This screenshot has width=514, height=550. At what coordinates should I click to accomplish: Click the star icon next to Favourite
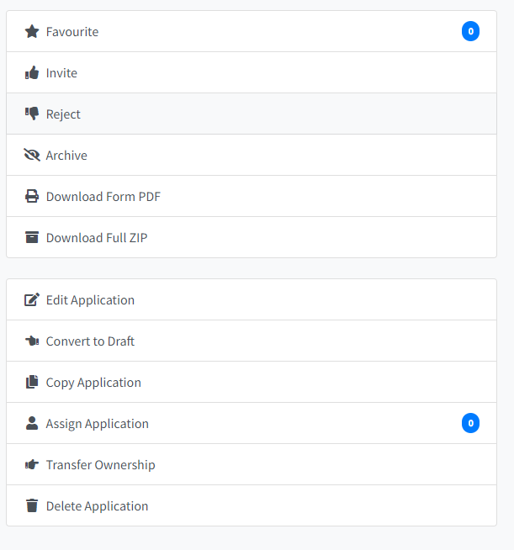[x=32, y=32]
